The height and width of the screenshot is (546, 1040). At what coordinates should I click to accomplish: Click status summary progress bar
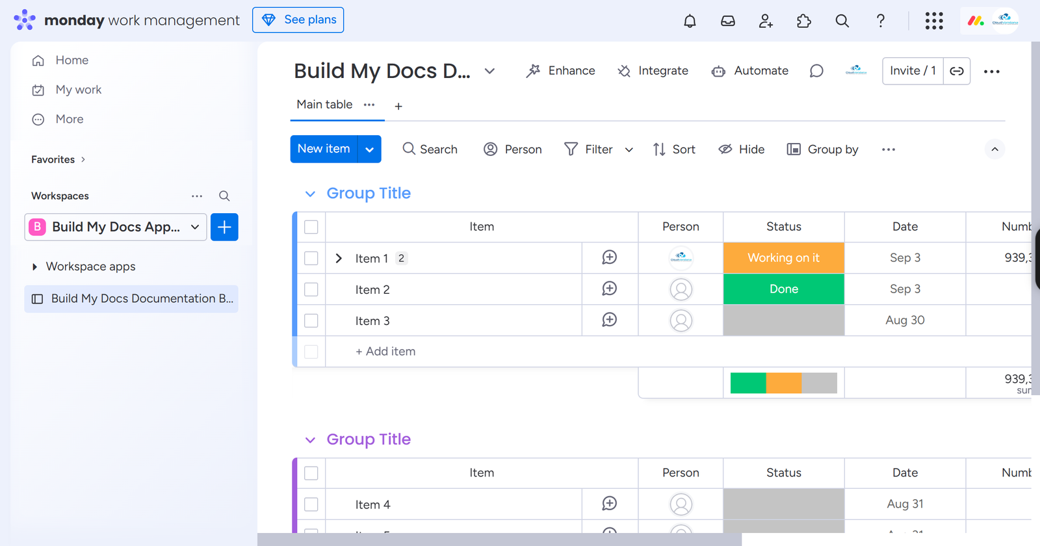coord(784,383)
